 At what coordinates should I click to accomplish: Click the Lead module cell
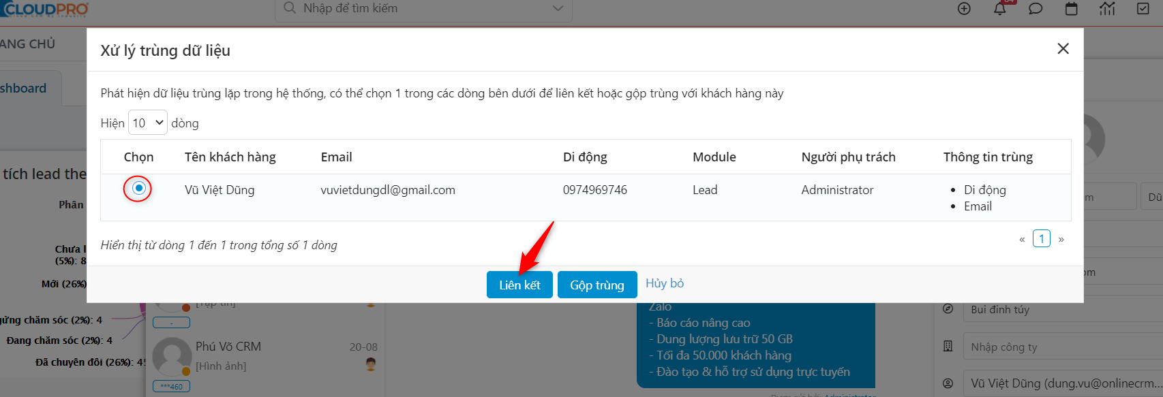(x=705, y=190)
